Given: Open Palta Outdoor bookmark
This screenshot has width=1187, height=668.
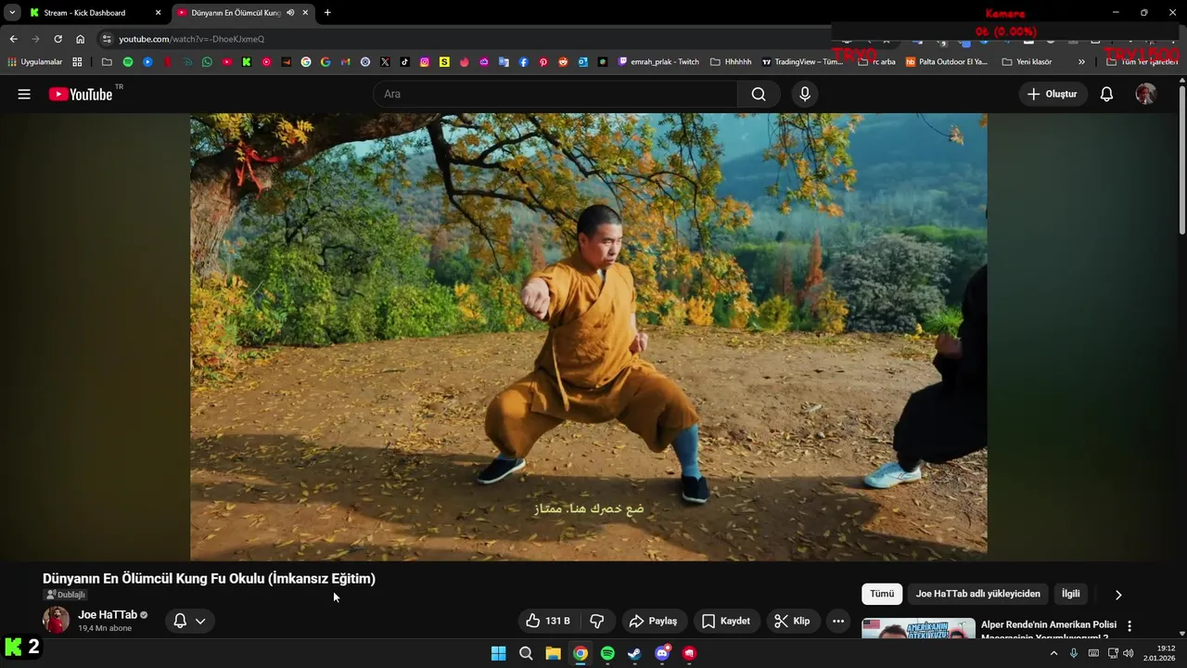Looking at the screenshot, I should [x=946, y=62].
